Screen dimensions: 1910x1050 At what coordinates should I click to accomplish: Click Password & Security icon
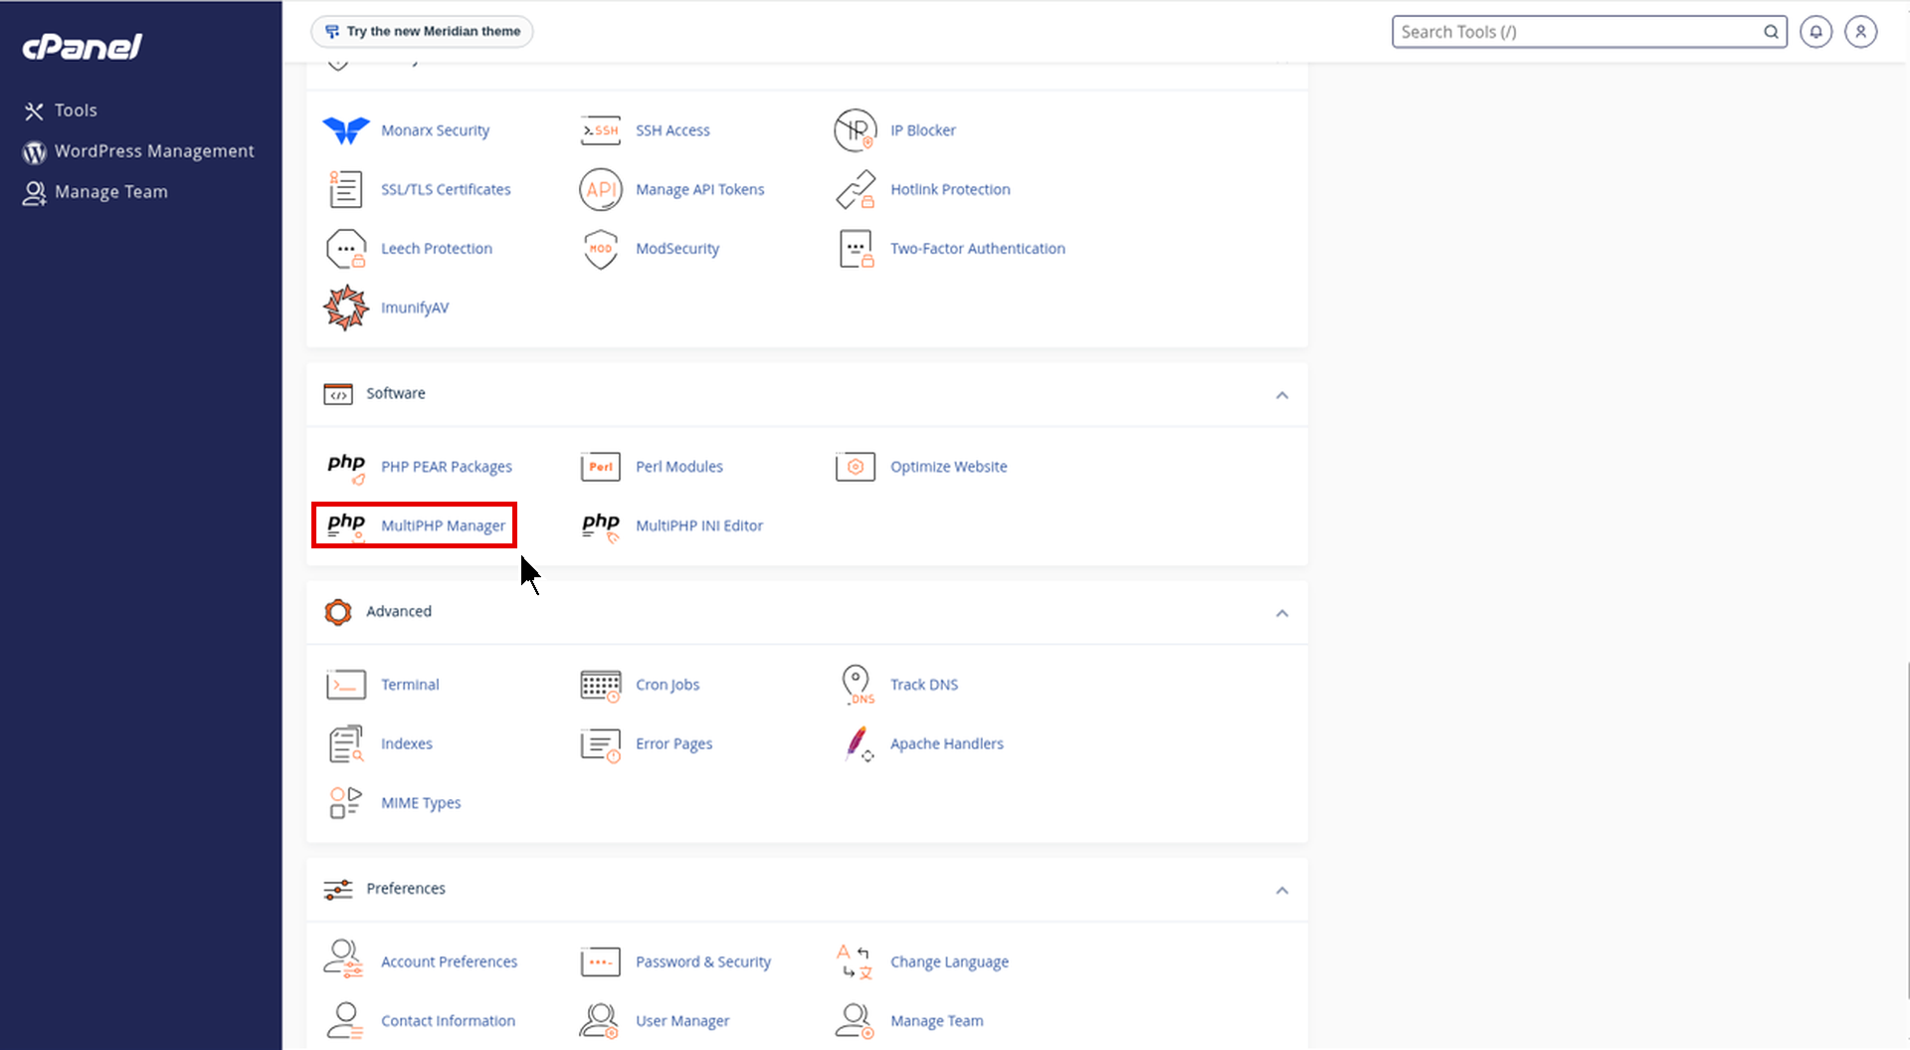point(601,962)
